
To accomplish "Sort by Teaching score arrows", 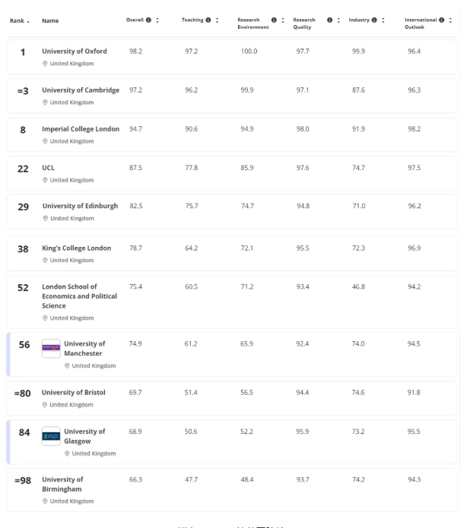I will (217, 20).
